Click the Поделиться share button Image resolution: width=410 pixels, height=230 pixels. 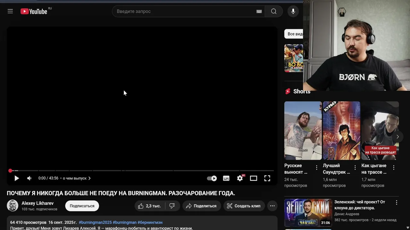pos(201,206)
